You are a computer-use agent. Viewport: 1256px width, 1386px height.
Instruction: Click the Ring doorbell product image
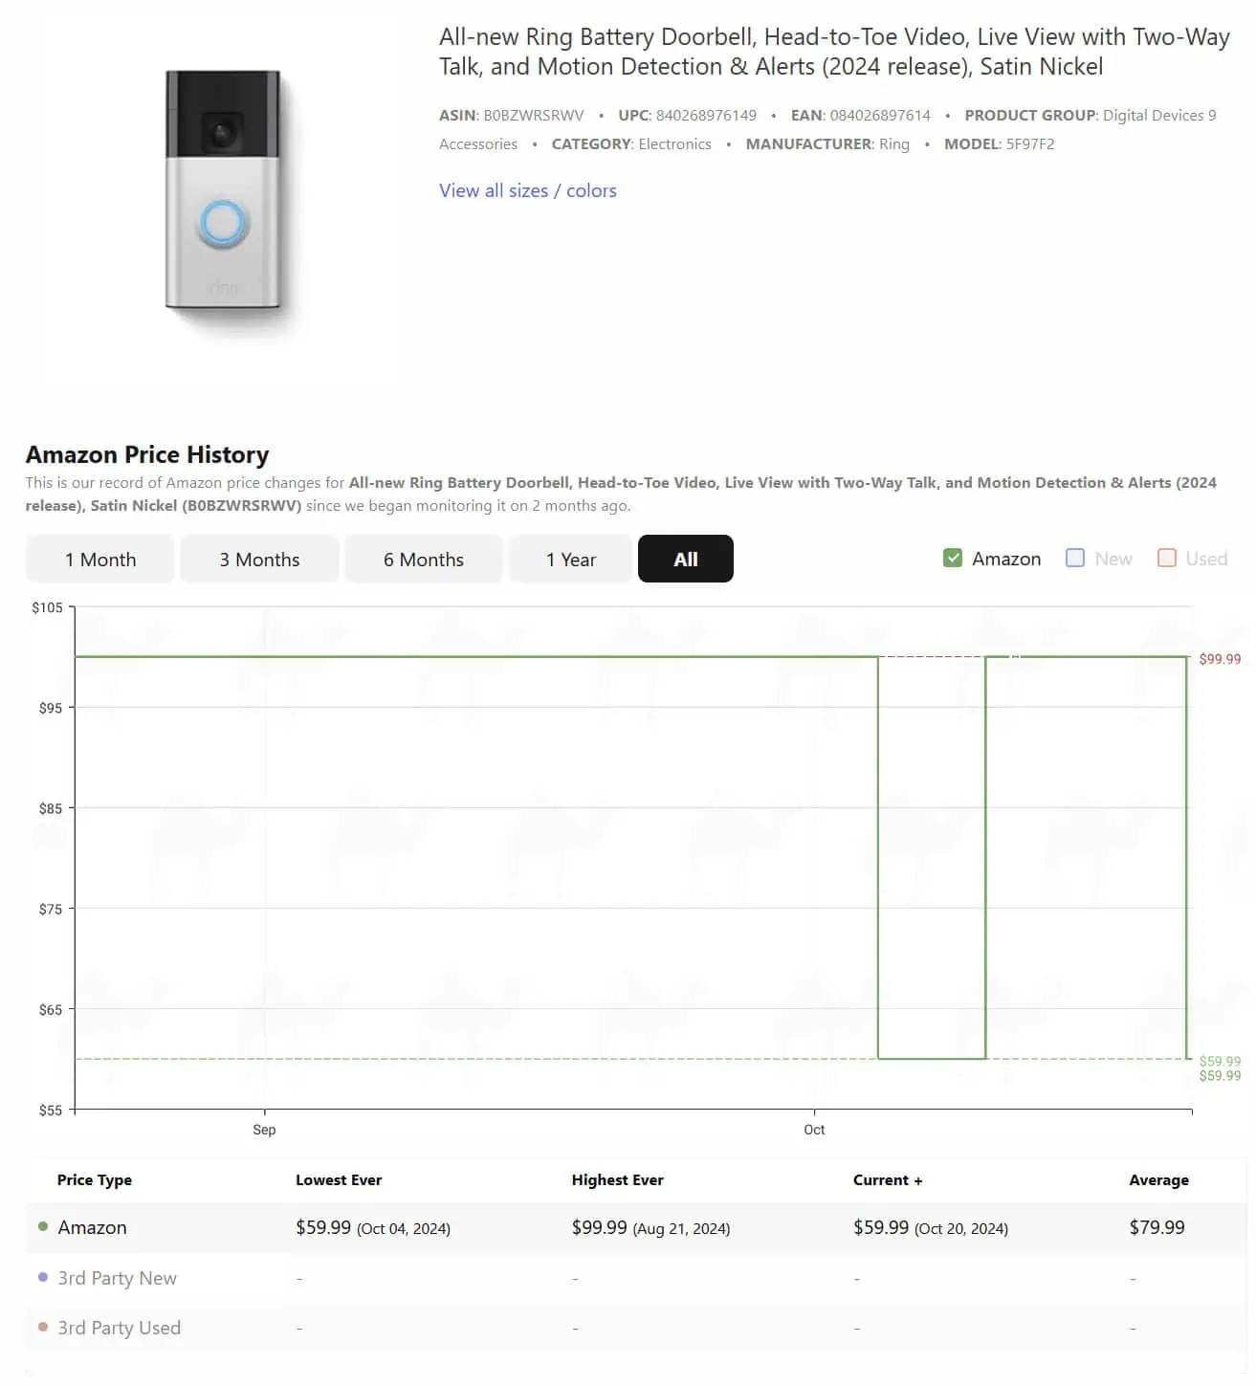coord(223,189)
